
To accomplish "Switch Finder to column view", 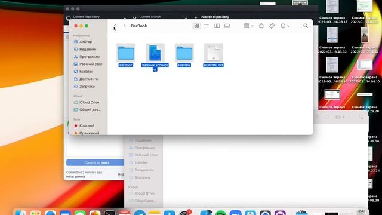I will pyautogui.click(x=217, y=26).
